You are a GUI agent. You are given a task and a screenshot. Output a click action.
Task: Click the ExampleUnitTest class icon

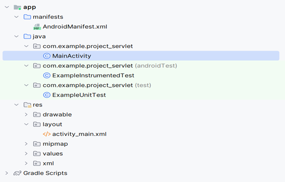pos(47,95)
